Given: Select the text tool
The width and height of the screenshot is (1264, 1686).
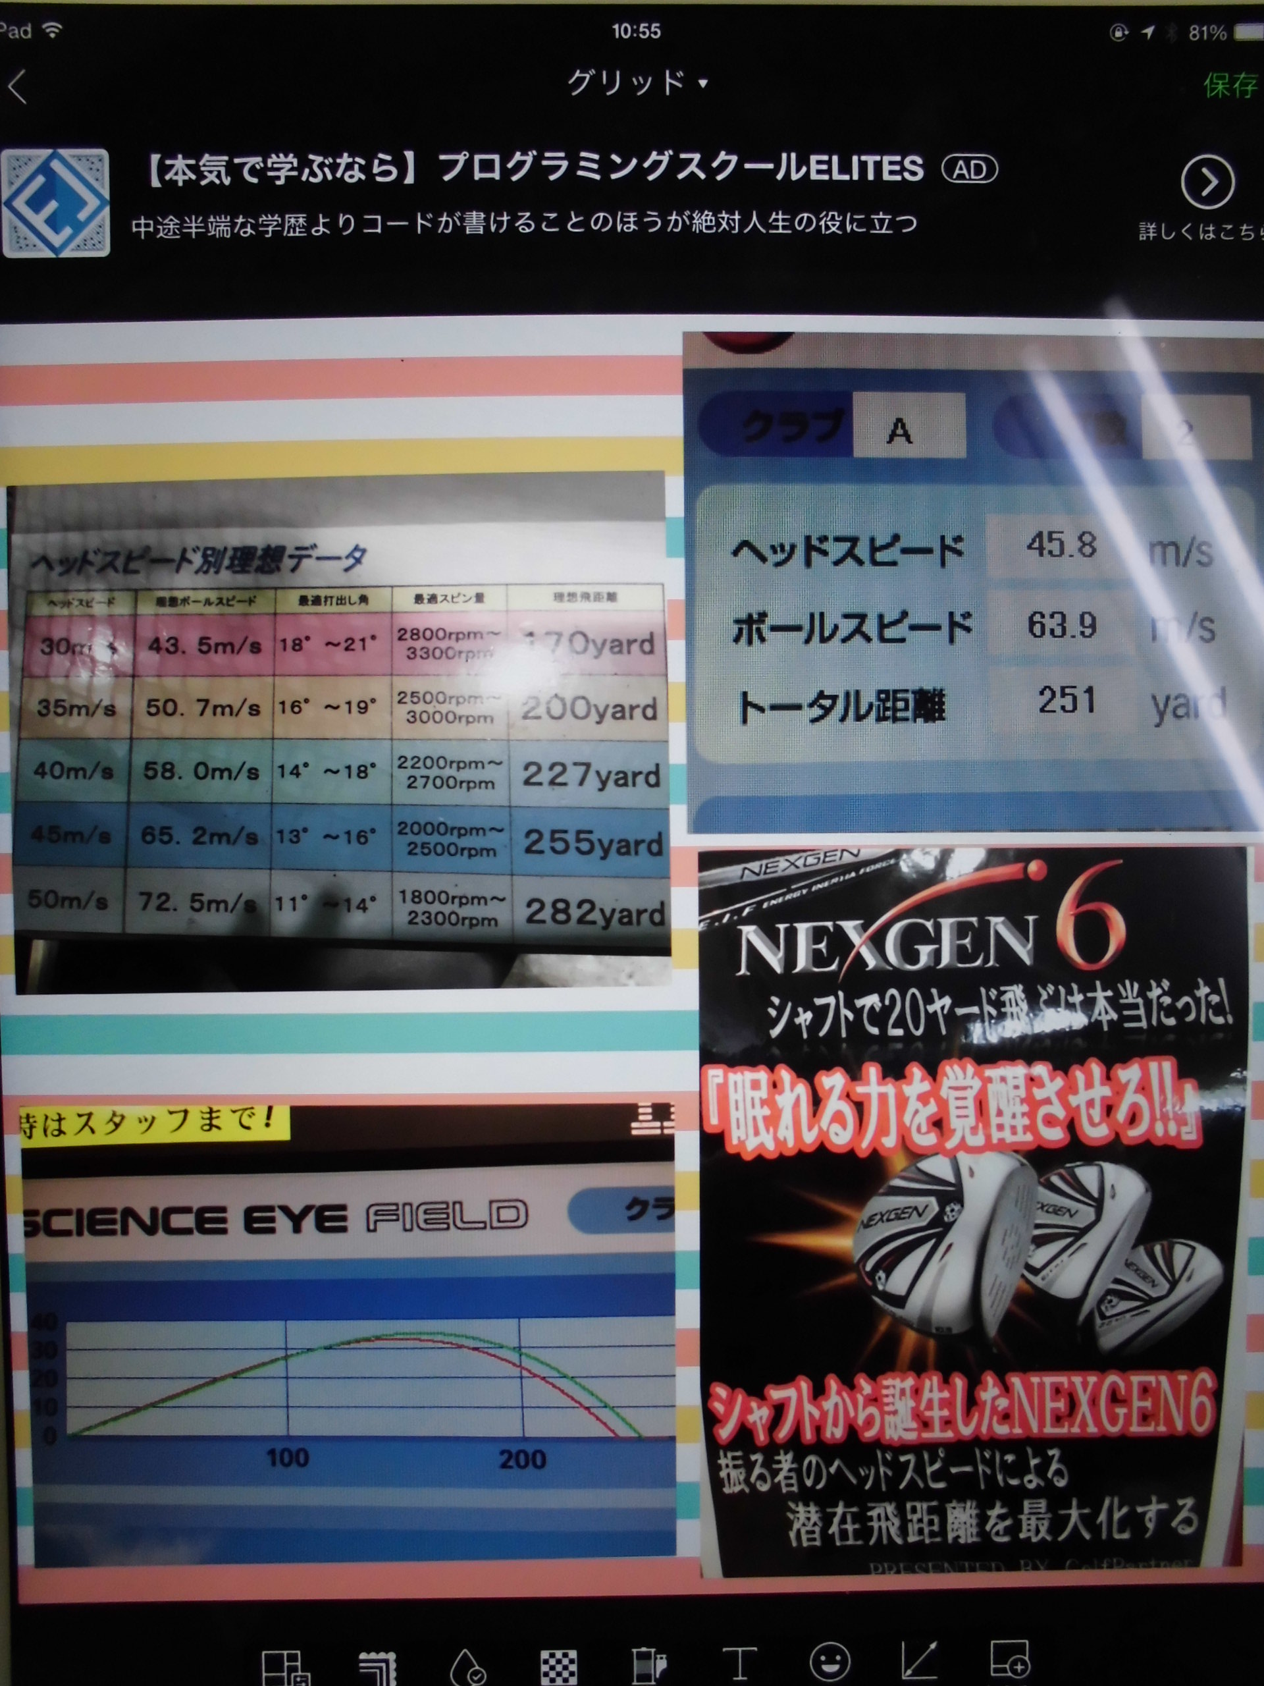Looking at the screenshot, I should point(739,1662).
